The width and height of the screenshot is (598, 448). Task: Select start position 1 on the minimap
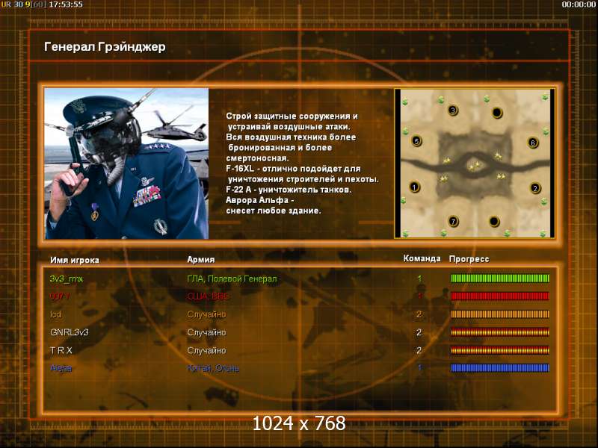(x=415, y=187)
